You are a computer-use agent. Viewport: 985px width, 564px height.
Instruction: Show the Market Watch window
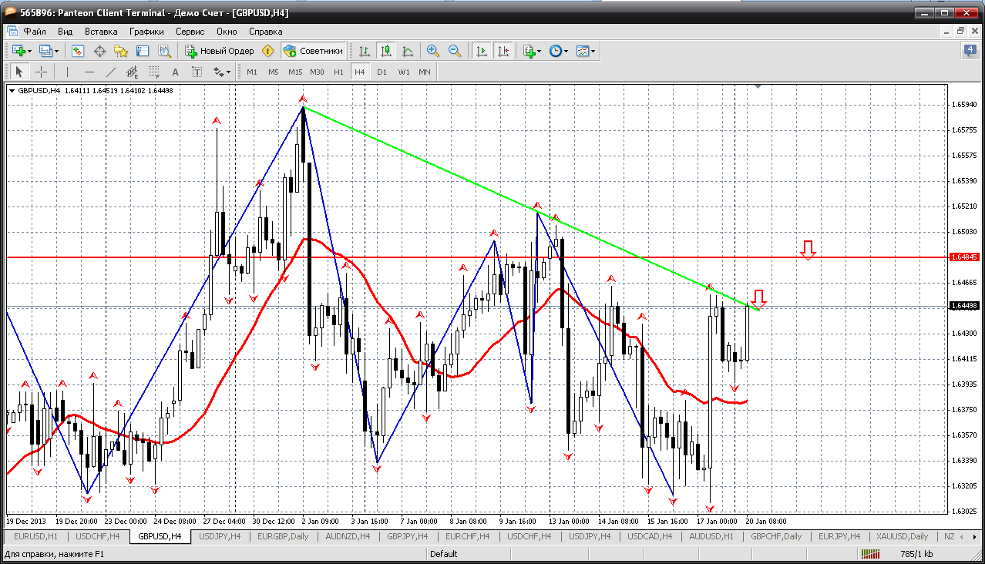coord(78,51)
